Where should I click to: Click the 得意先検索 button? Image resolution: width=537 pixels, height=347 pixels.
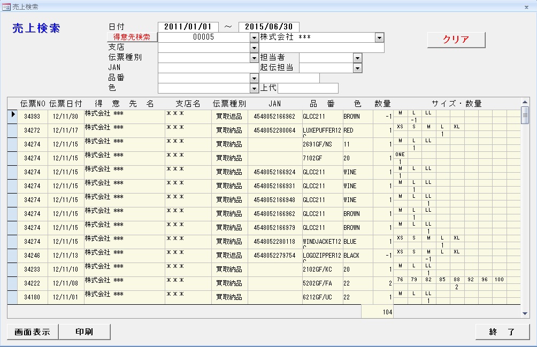(132, 37)
